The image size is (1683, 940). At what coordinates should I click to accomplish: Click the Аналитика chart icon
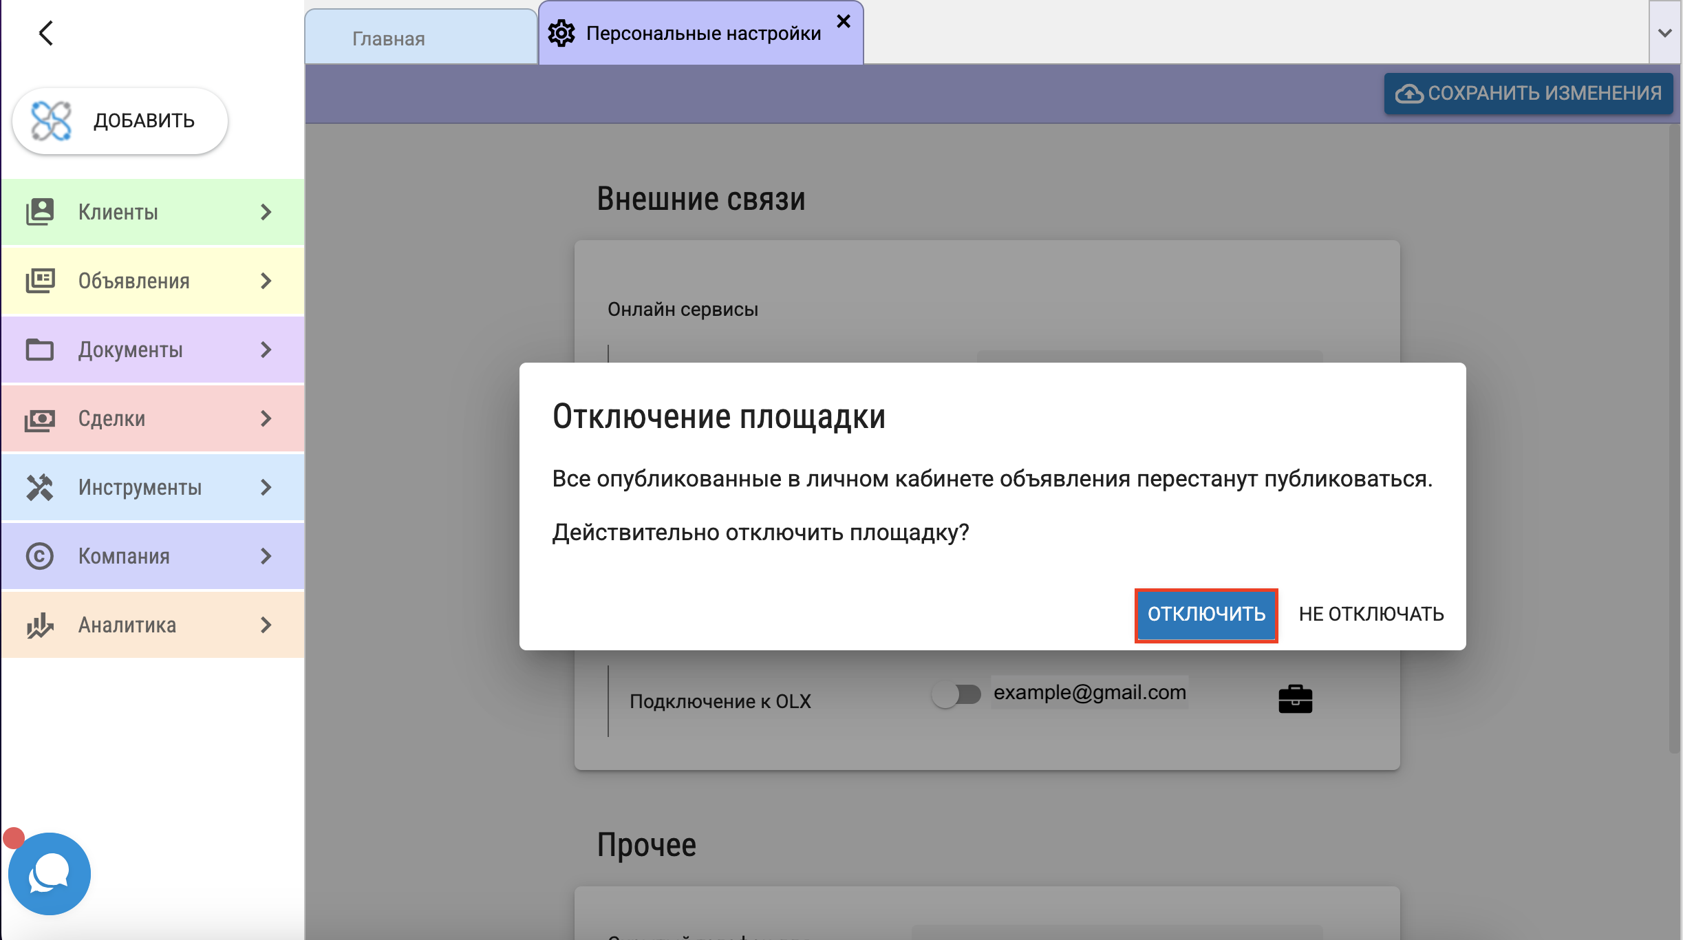pyautogui.click(x=40, y=625)
